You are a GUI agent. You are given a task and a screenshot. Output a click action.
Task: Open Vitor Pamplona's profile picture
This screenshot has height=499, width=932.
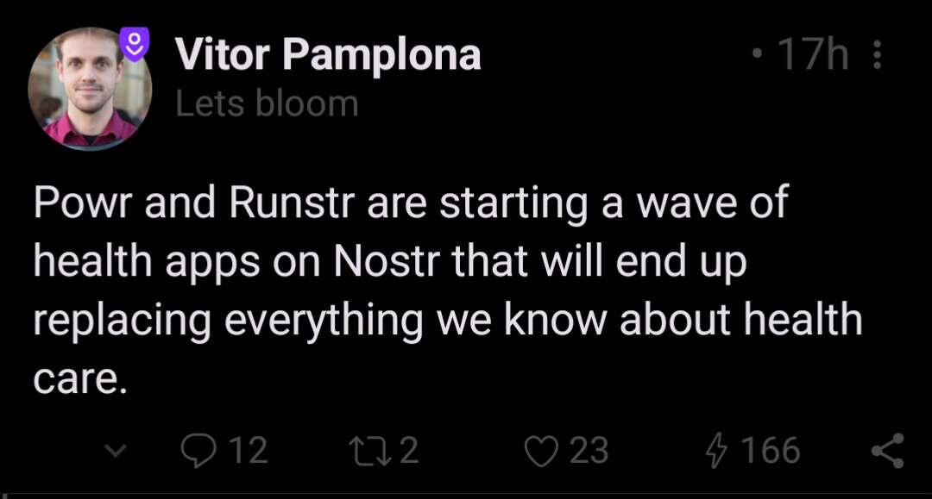point(90,89)
